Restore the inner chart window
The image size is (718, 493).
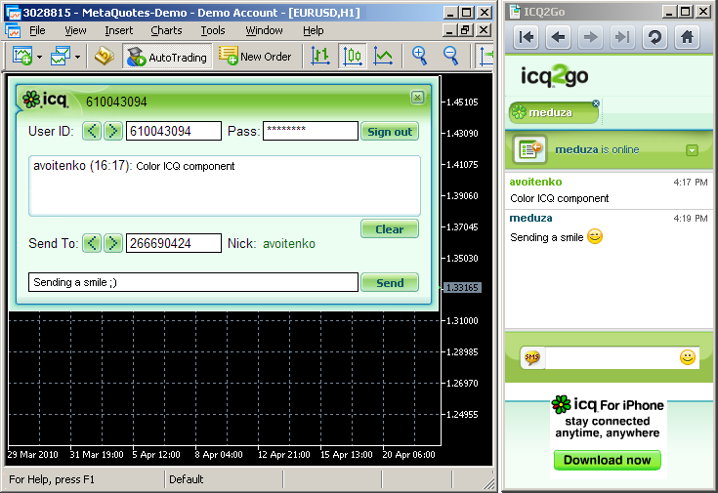coord(466,30)
